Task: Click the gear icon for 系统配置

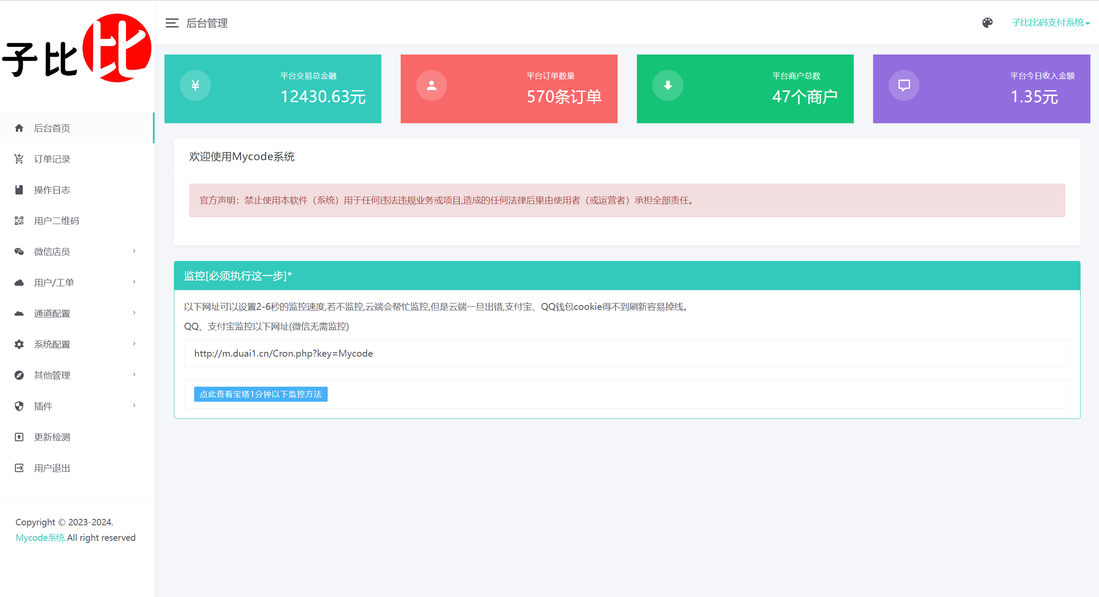Action: [19, 344]
